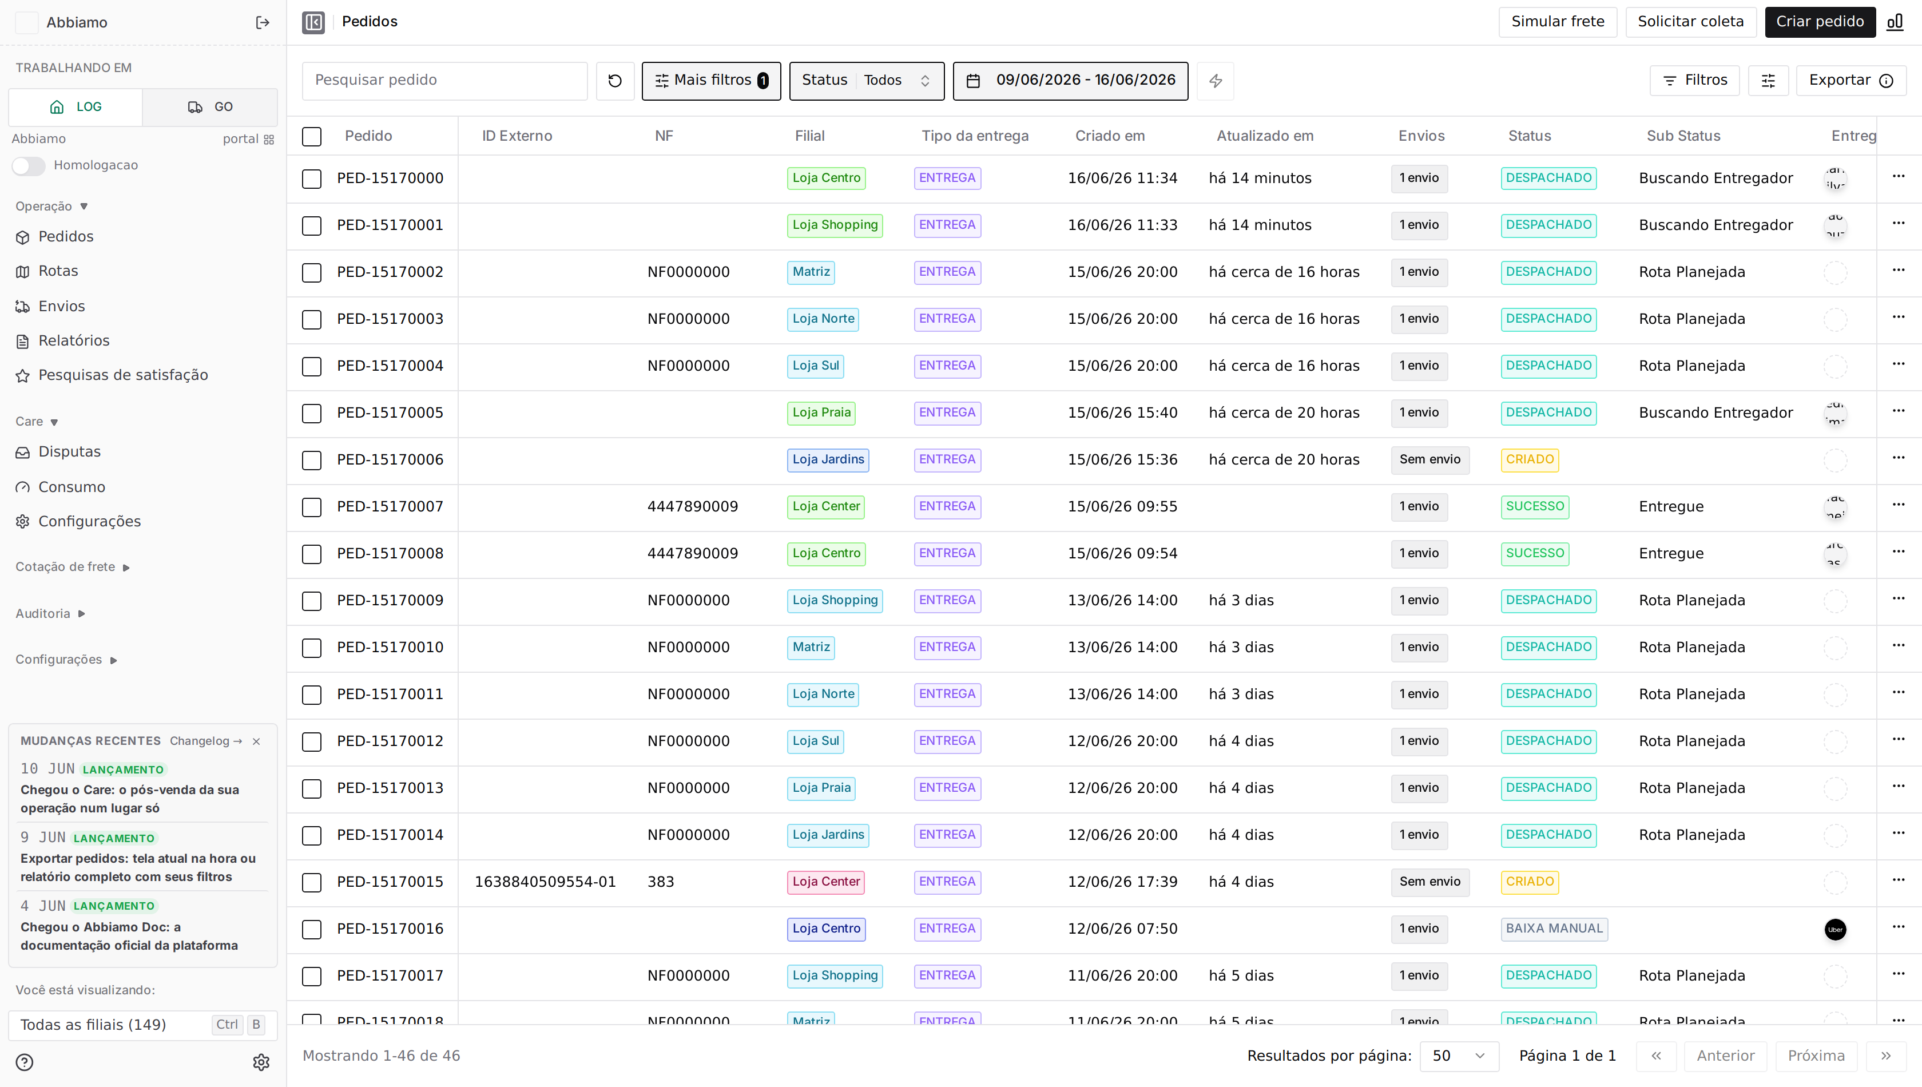Click the Pesquisas de satisfação star icon
Image resolution: width=1922 pixels, height=1087 pixels.
(23, 375)
